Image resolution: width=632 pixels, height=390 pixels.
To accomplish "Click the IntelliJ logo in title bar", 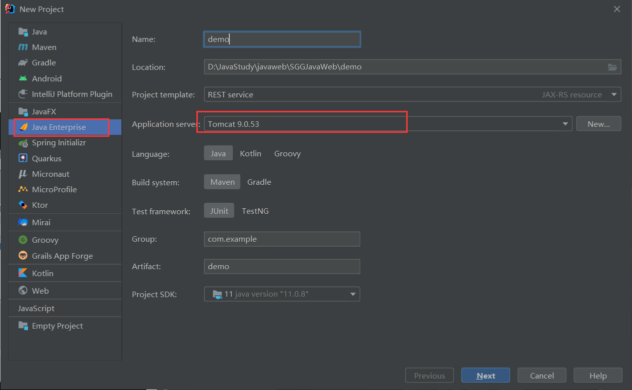I will 10,9.
